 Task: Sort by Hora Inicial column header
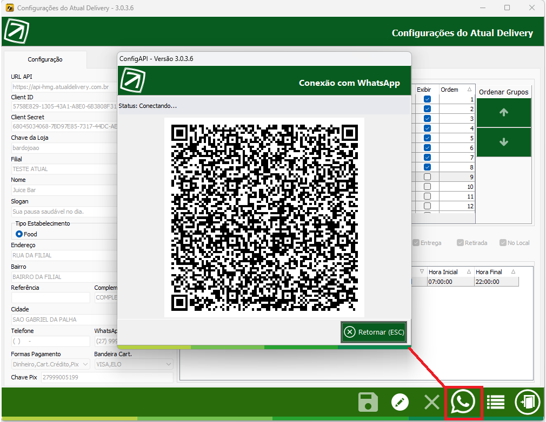[x=450, y=272]
